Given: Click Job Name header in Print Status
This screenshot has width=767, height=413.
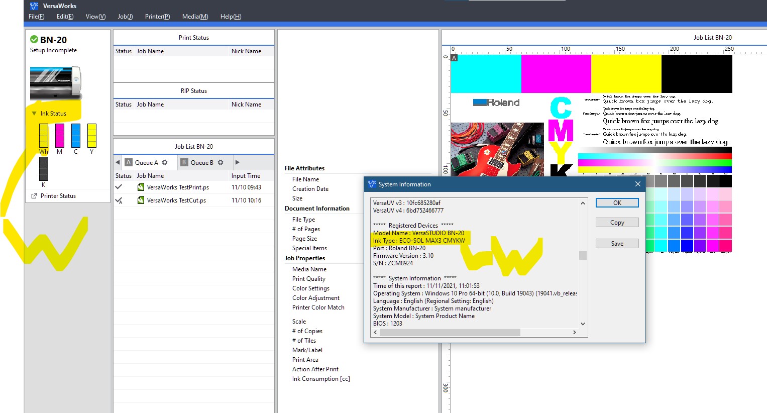Looking at the screenshot, I should point(150,51).
